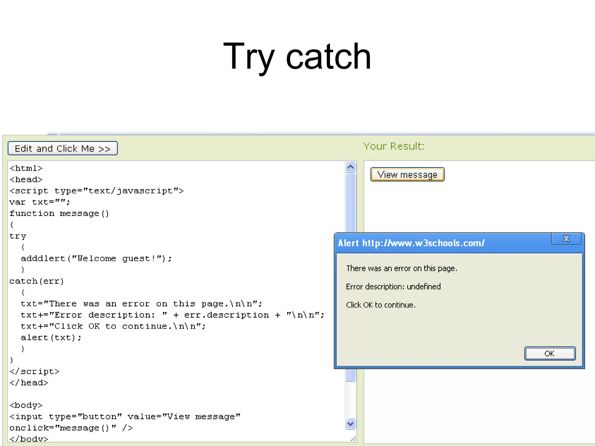Click the textarea resize grip corner

(353, 439)
